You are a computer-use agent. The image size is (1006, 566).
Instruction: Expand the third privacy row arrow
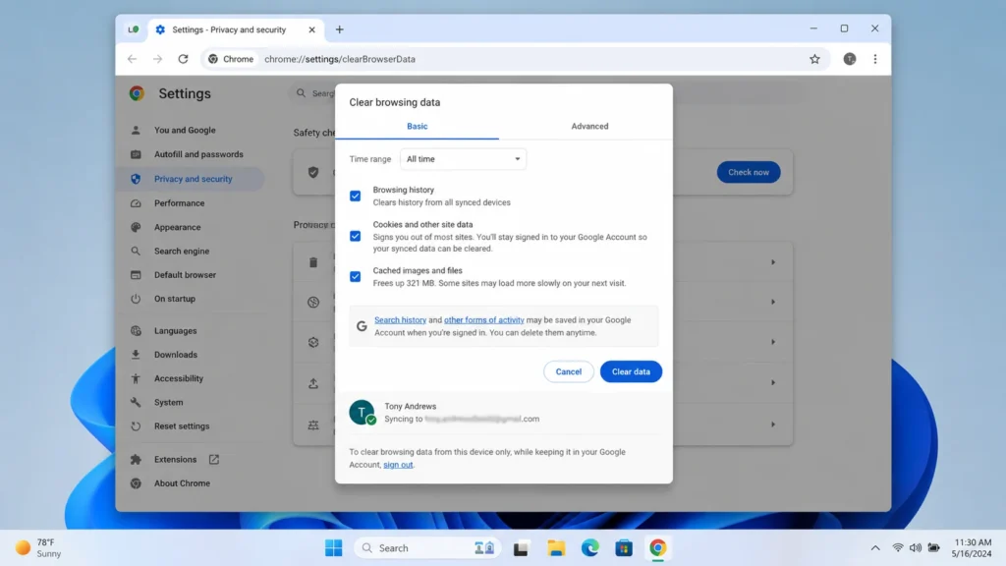tap(773, 342)
